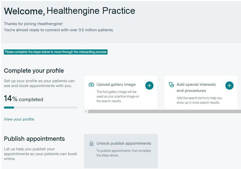241x169 pixels.
Task: Click the lock icon on Unlock publish appointments
Action: click(x=91, y=144)
